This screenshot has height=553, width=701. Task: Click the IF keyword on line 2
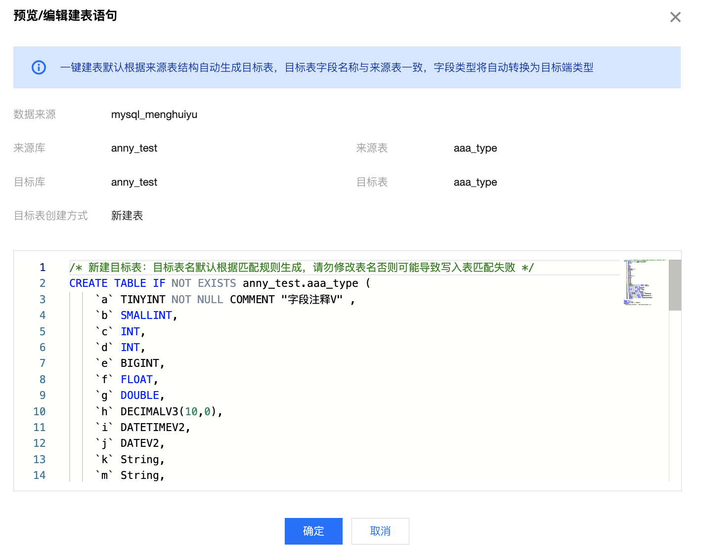(x=159, y=283)
